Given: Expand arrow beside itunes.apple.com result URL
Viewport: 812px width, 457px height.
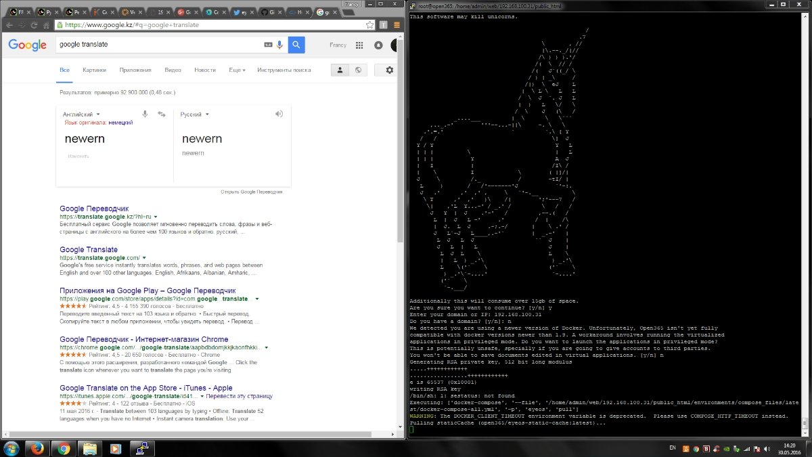Looking at the screenshot, I should (x=202, y=396).
